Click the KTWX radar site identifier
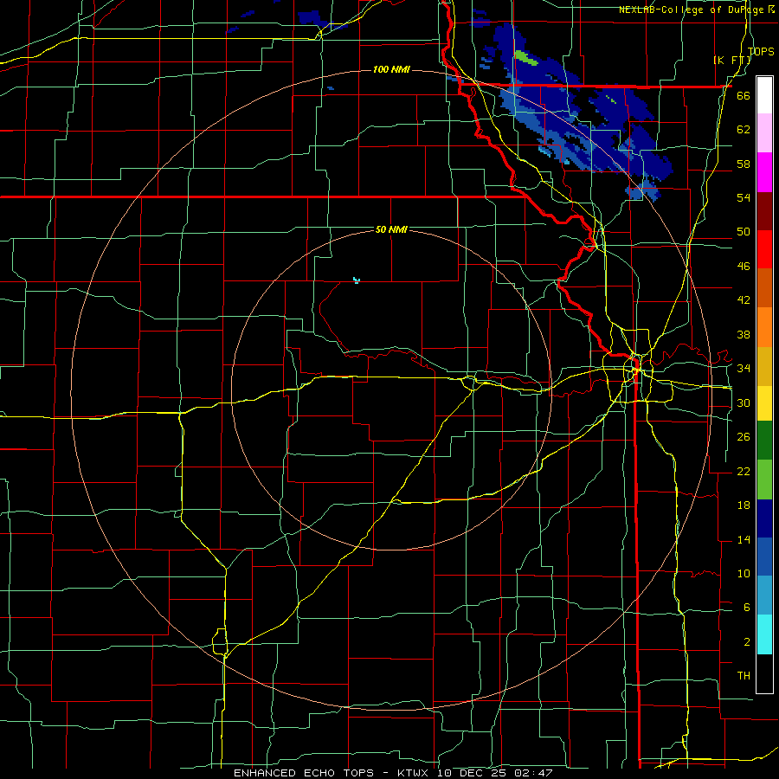 pos(415,773)
